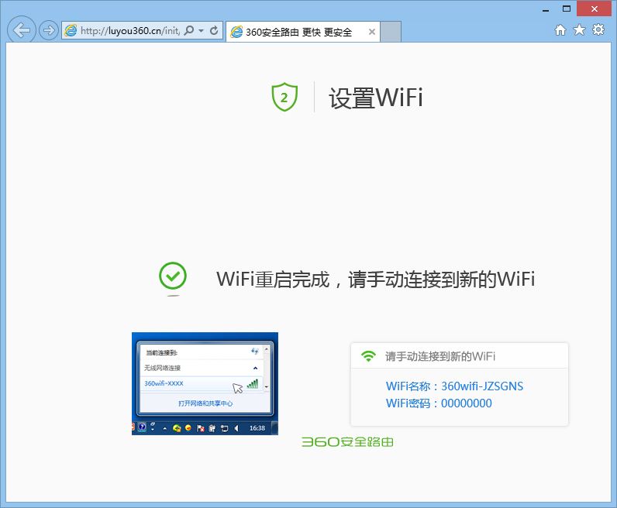This screenshot has width=617, height=508.
Task: Click the green checkmark success icon
Action: click(173, 276)
